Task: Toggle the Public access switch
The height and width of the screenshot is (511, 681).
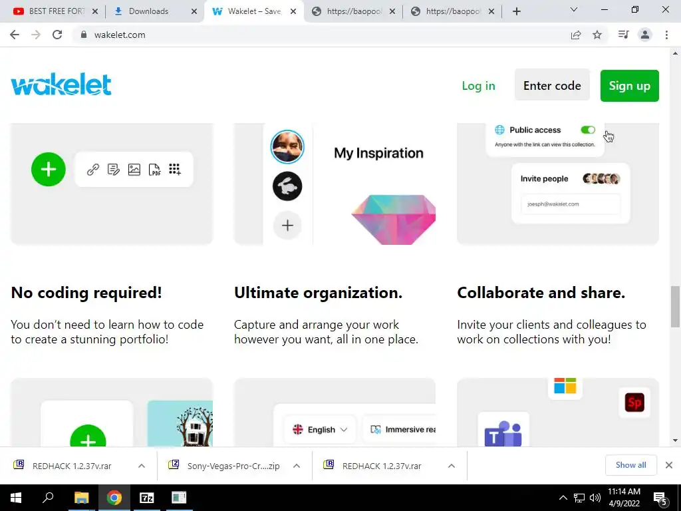Action: point(588,130)
